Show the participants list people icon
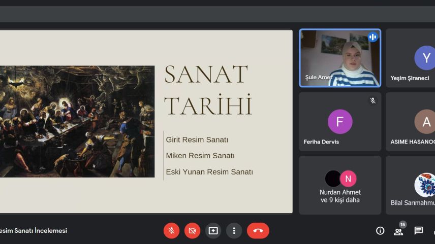Screen dimensions: 435x244 point(398,231)
